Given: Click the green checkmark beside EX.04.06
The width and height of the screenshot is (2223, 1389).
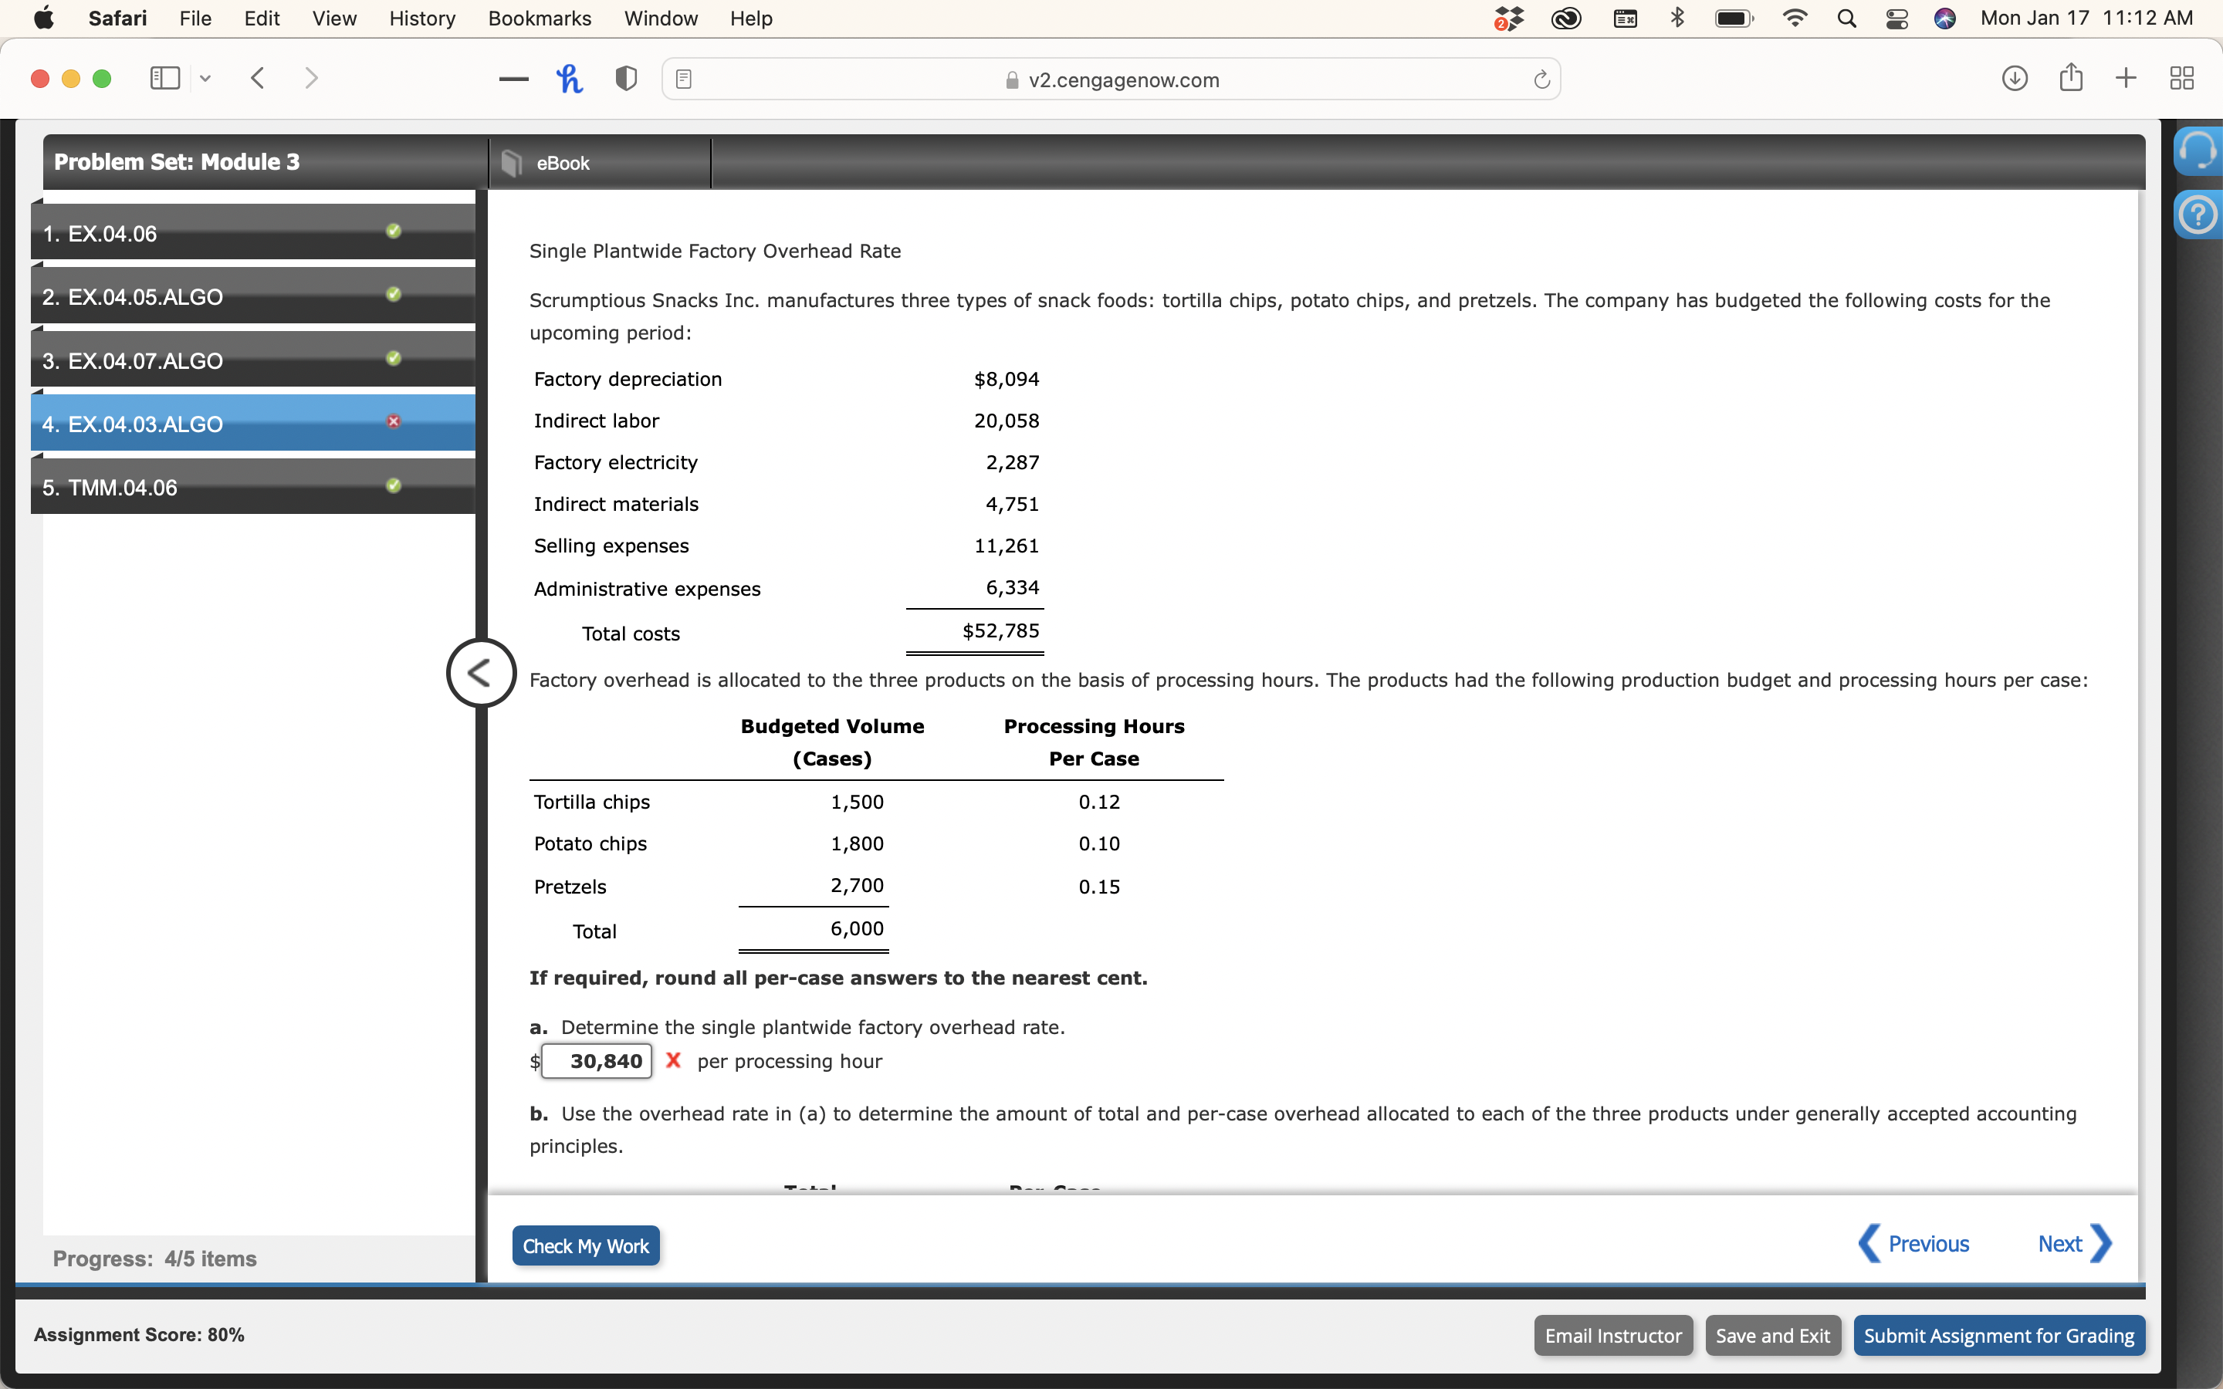Looking at the screenshot, I should click(x=393, y=231).
